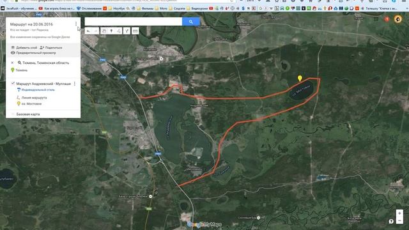Click Поделиться button
This screenshot has width=409, height=230.
pos(51,48)
